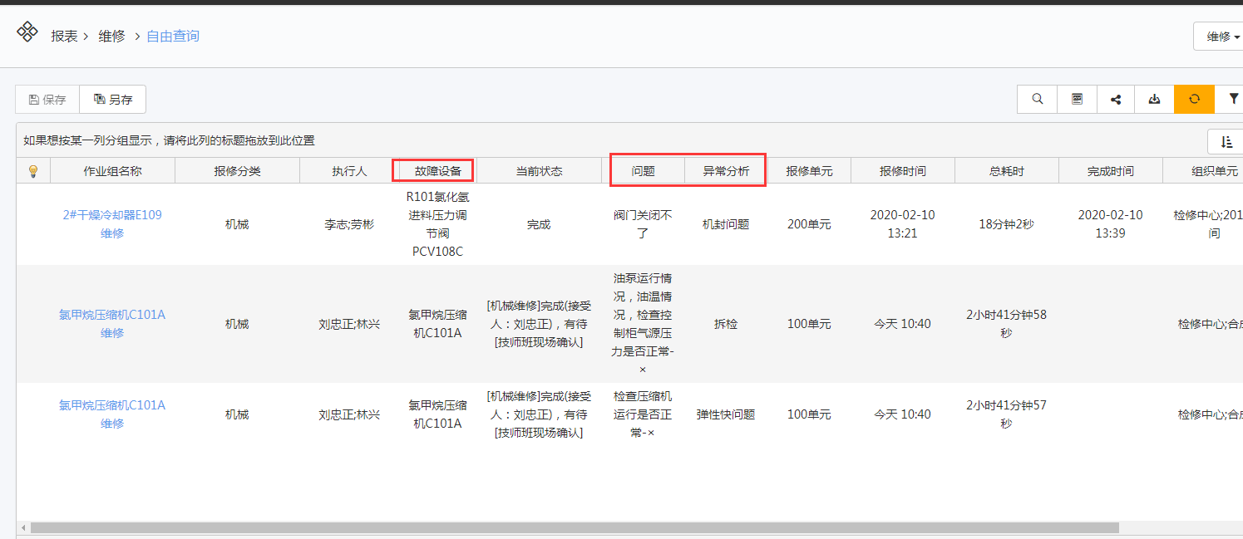Open the chart report view icon
The width and height of the screenshot is (1243, 539).
(1077, 99)
